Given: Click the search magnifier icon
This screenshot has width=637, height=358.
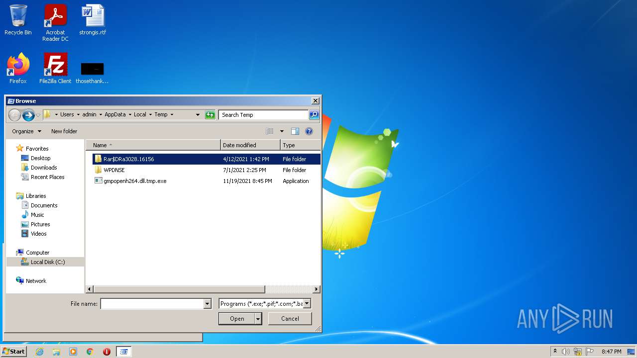Looking at the screenshot, I should (314, 115).
